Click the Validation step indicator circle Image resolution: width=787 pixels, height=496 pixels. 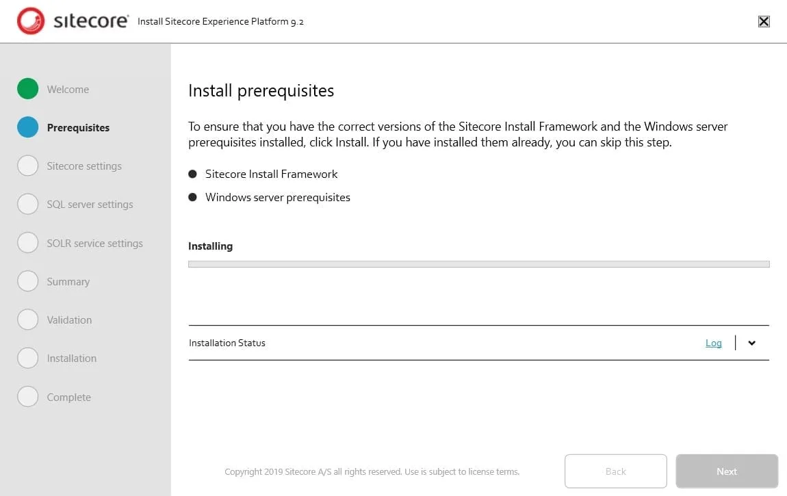(27, 319)
